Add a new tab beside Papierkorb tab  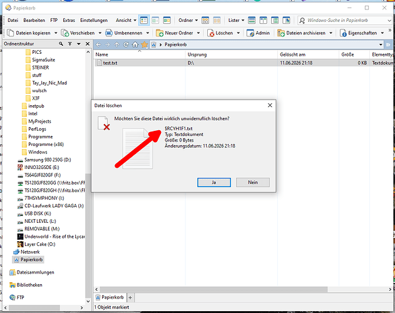pyautogui.click(x=130, y=297)
